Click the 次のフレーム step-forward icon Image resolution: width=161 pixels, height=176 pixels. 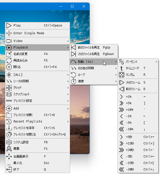click(x=121, y=82)
